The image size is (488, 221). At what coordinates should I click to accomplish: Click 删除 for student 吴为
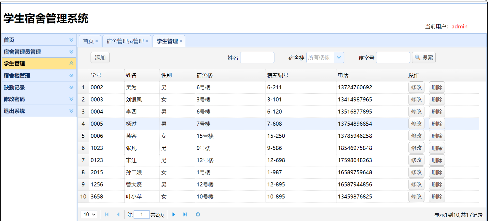pos(437,87)
